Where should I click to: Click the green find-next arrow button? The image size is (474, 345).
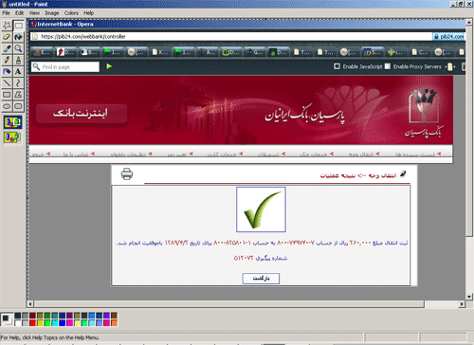pos(109,66)
